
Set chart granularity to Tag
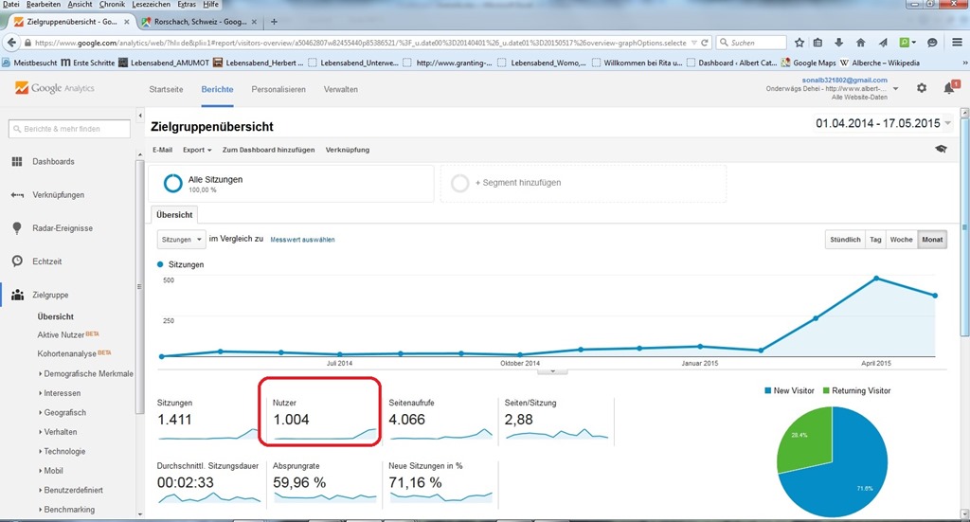pyautogui.click(x=875, y=240)
